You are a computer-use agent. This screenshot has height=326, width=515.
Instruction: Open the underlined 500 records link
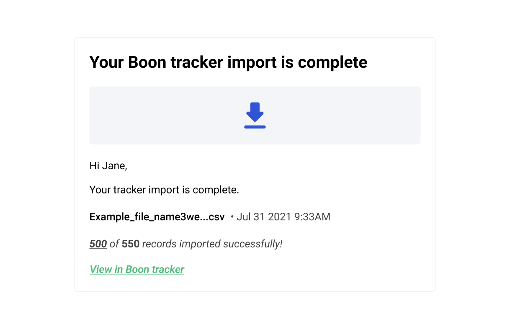pos(98,244)
